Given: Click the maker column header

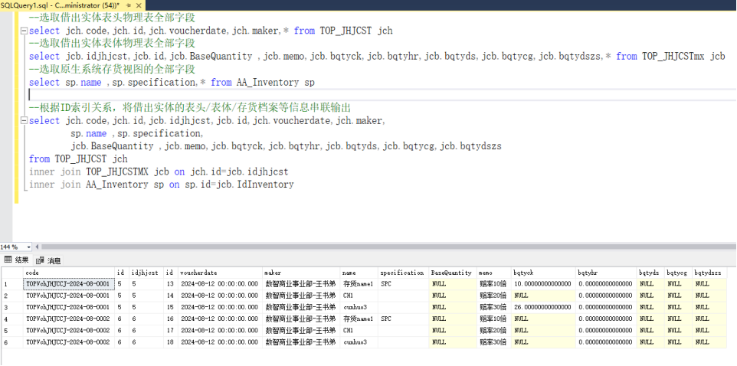Looking at the screenshot, I should (301, 273).
